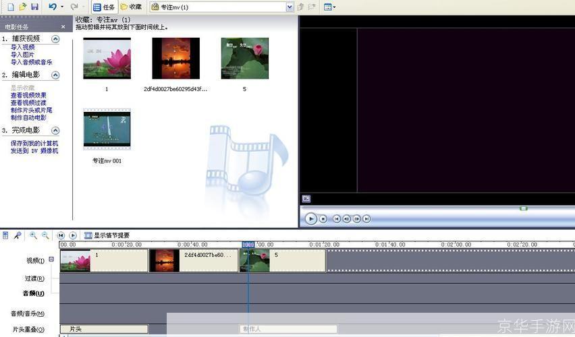Collapse the 视频 track expander on timeline

[51, 259]
